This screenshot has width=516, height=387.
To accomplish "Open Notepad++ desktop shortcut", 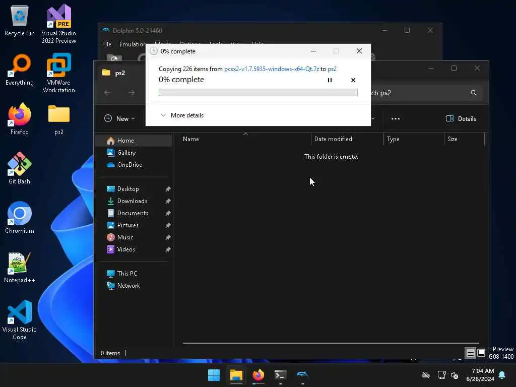I will coord(20,267).
